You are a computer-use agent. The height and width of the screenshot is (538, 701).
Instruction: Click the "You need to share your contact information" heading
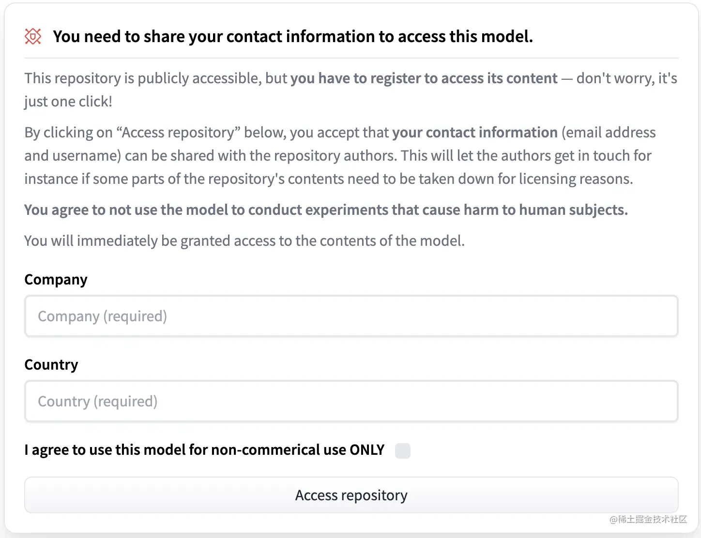292,37
